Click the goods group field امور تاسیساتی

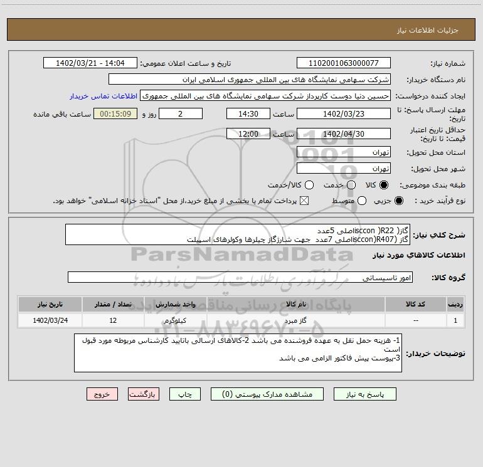point(240,277)
